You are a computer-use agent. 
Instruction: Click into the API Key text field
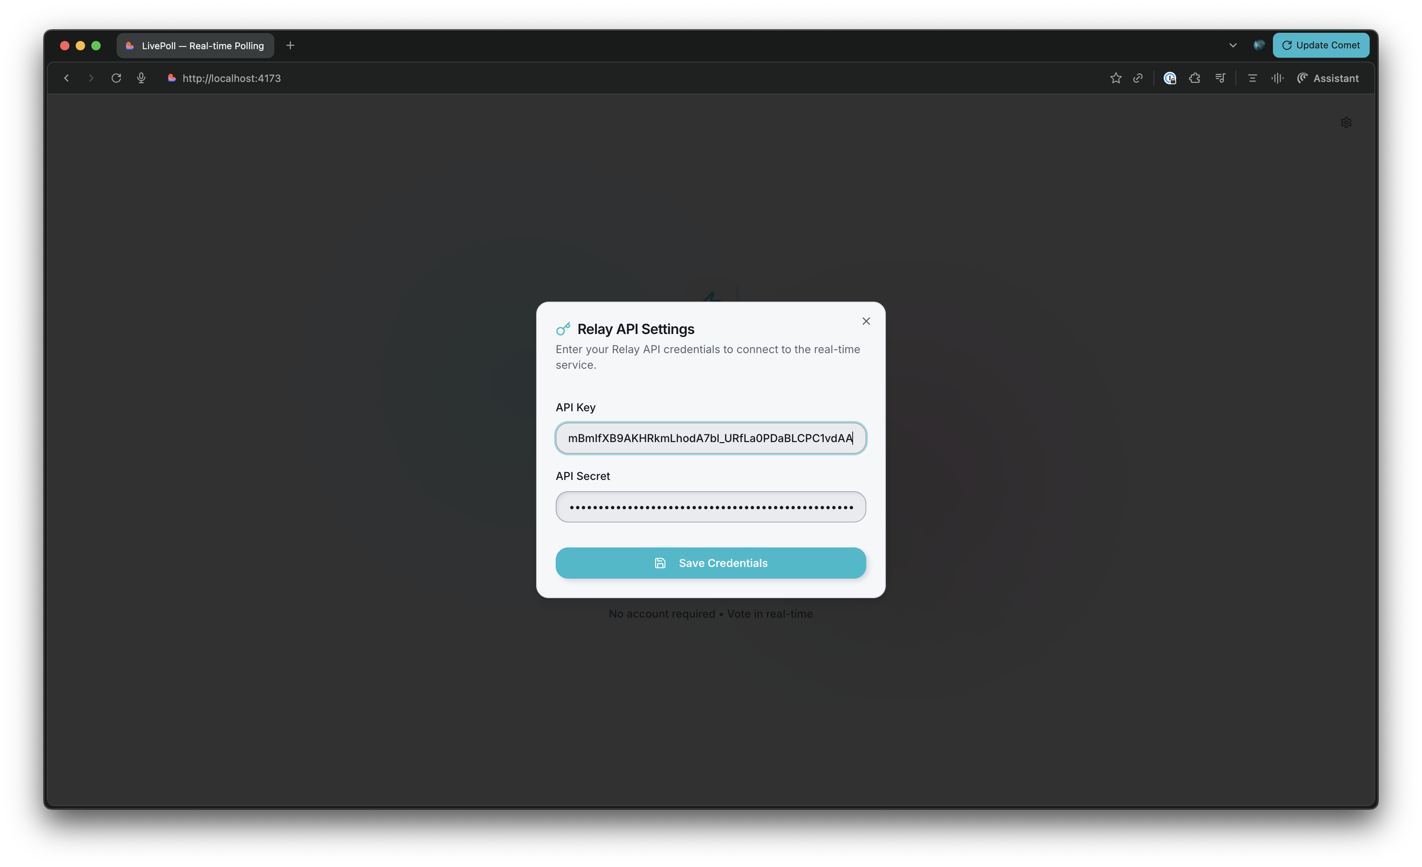pyautogui.click(x=711, y=438)
